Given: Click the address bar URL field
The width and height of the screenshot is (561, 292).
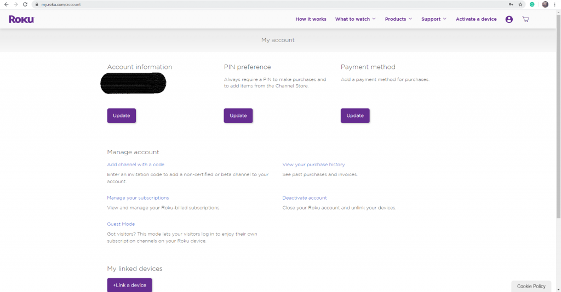Looking at the screenshot, I should click(268, 4).
